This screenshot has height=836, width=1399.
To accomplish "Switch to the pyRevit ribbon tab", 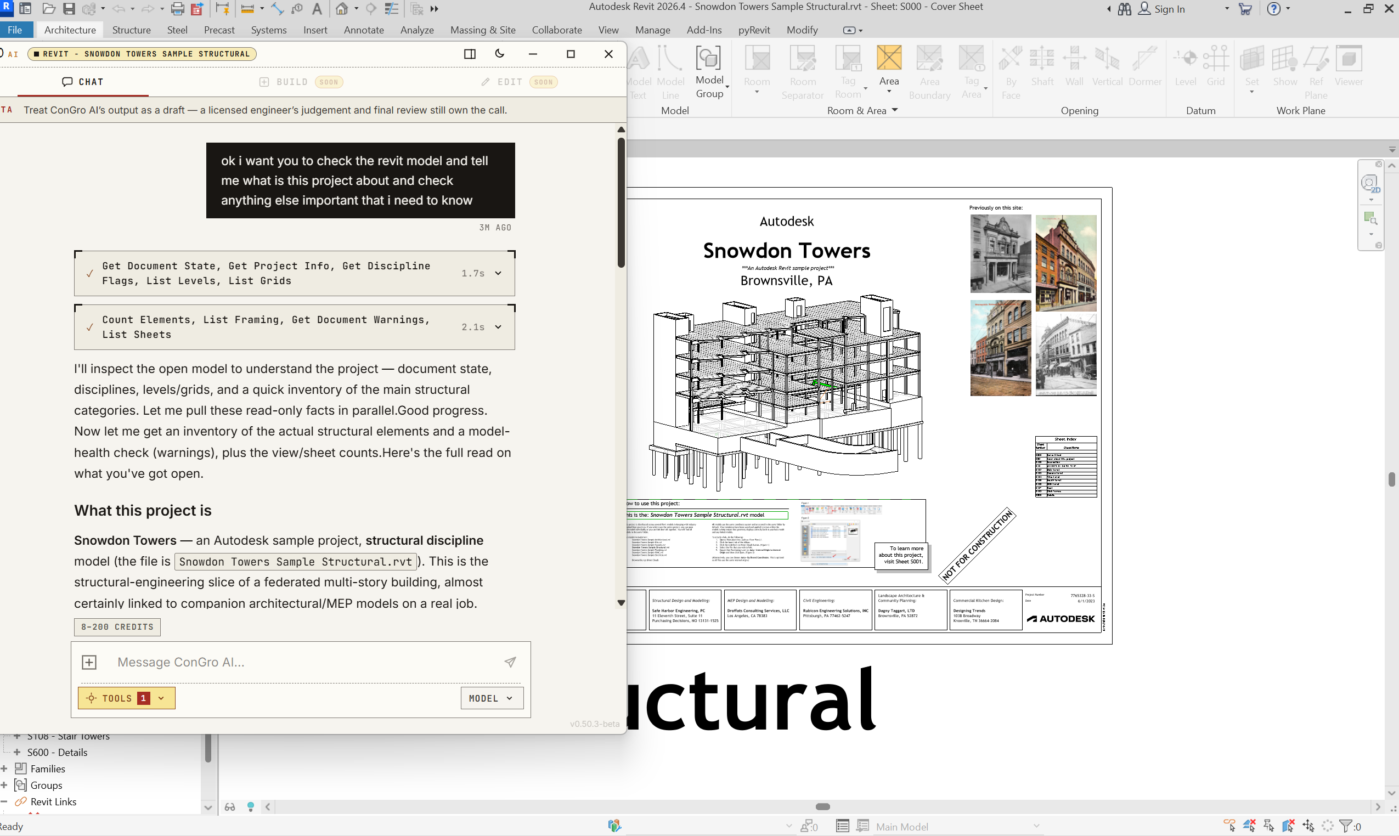I will (x=754, y=30).
